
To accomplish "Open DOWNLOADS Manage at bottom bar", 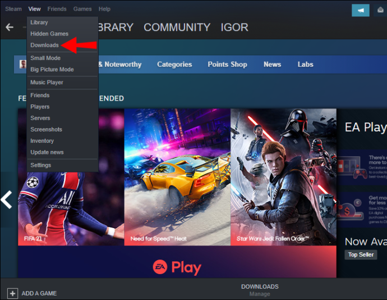I will 260,290.
